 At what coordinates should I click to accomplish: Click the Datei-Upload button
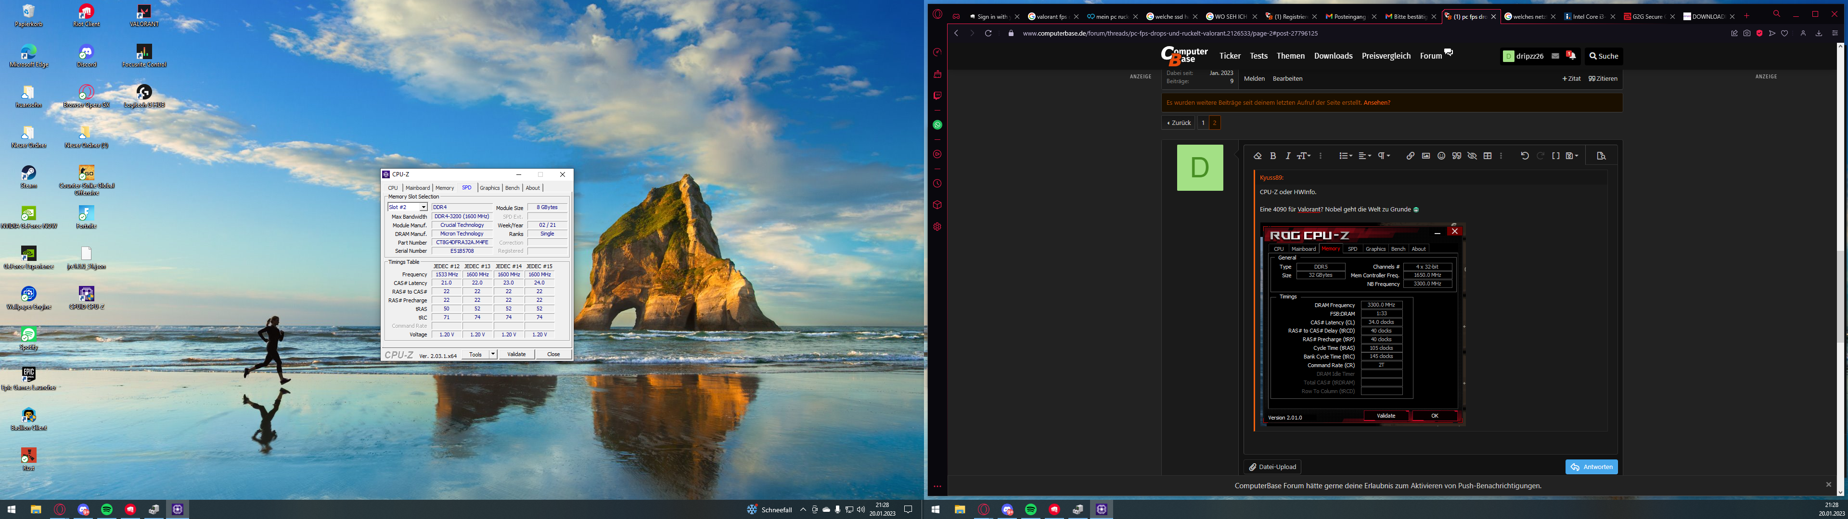(x=1272, y=467)
